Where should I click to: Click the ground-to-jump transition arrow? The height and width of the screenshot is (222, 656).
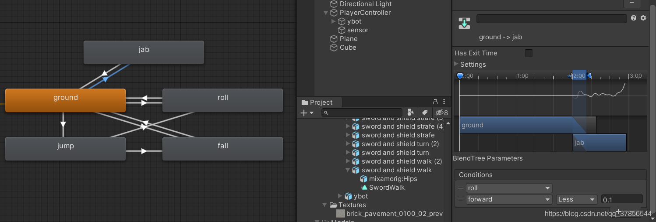pyautogui.click(x=63, y=124)
